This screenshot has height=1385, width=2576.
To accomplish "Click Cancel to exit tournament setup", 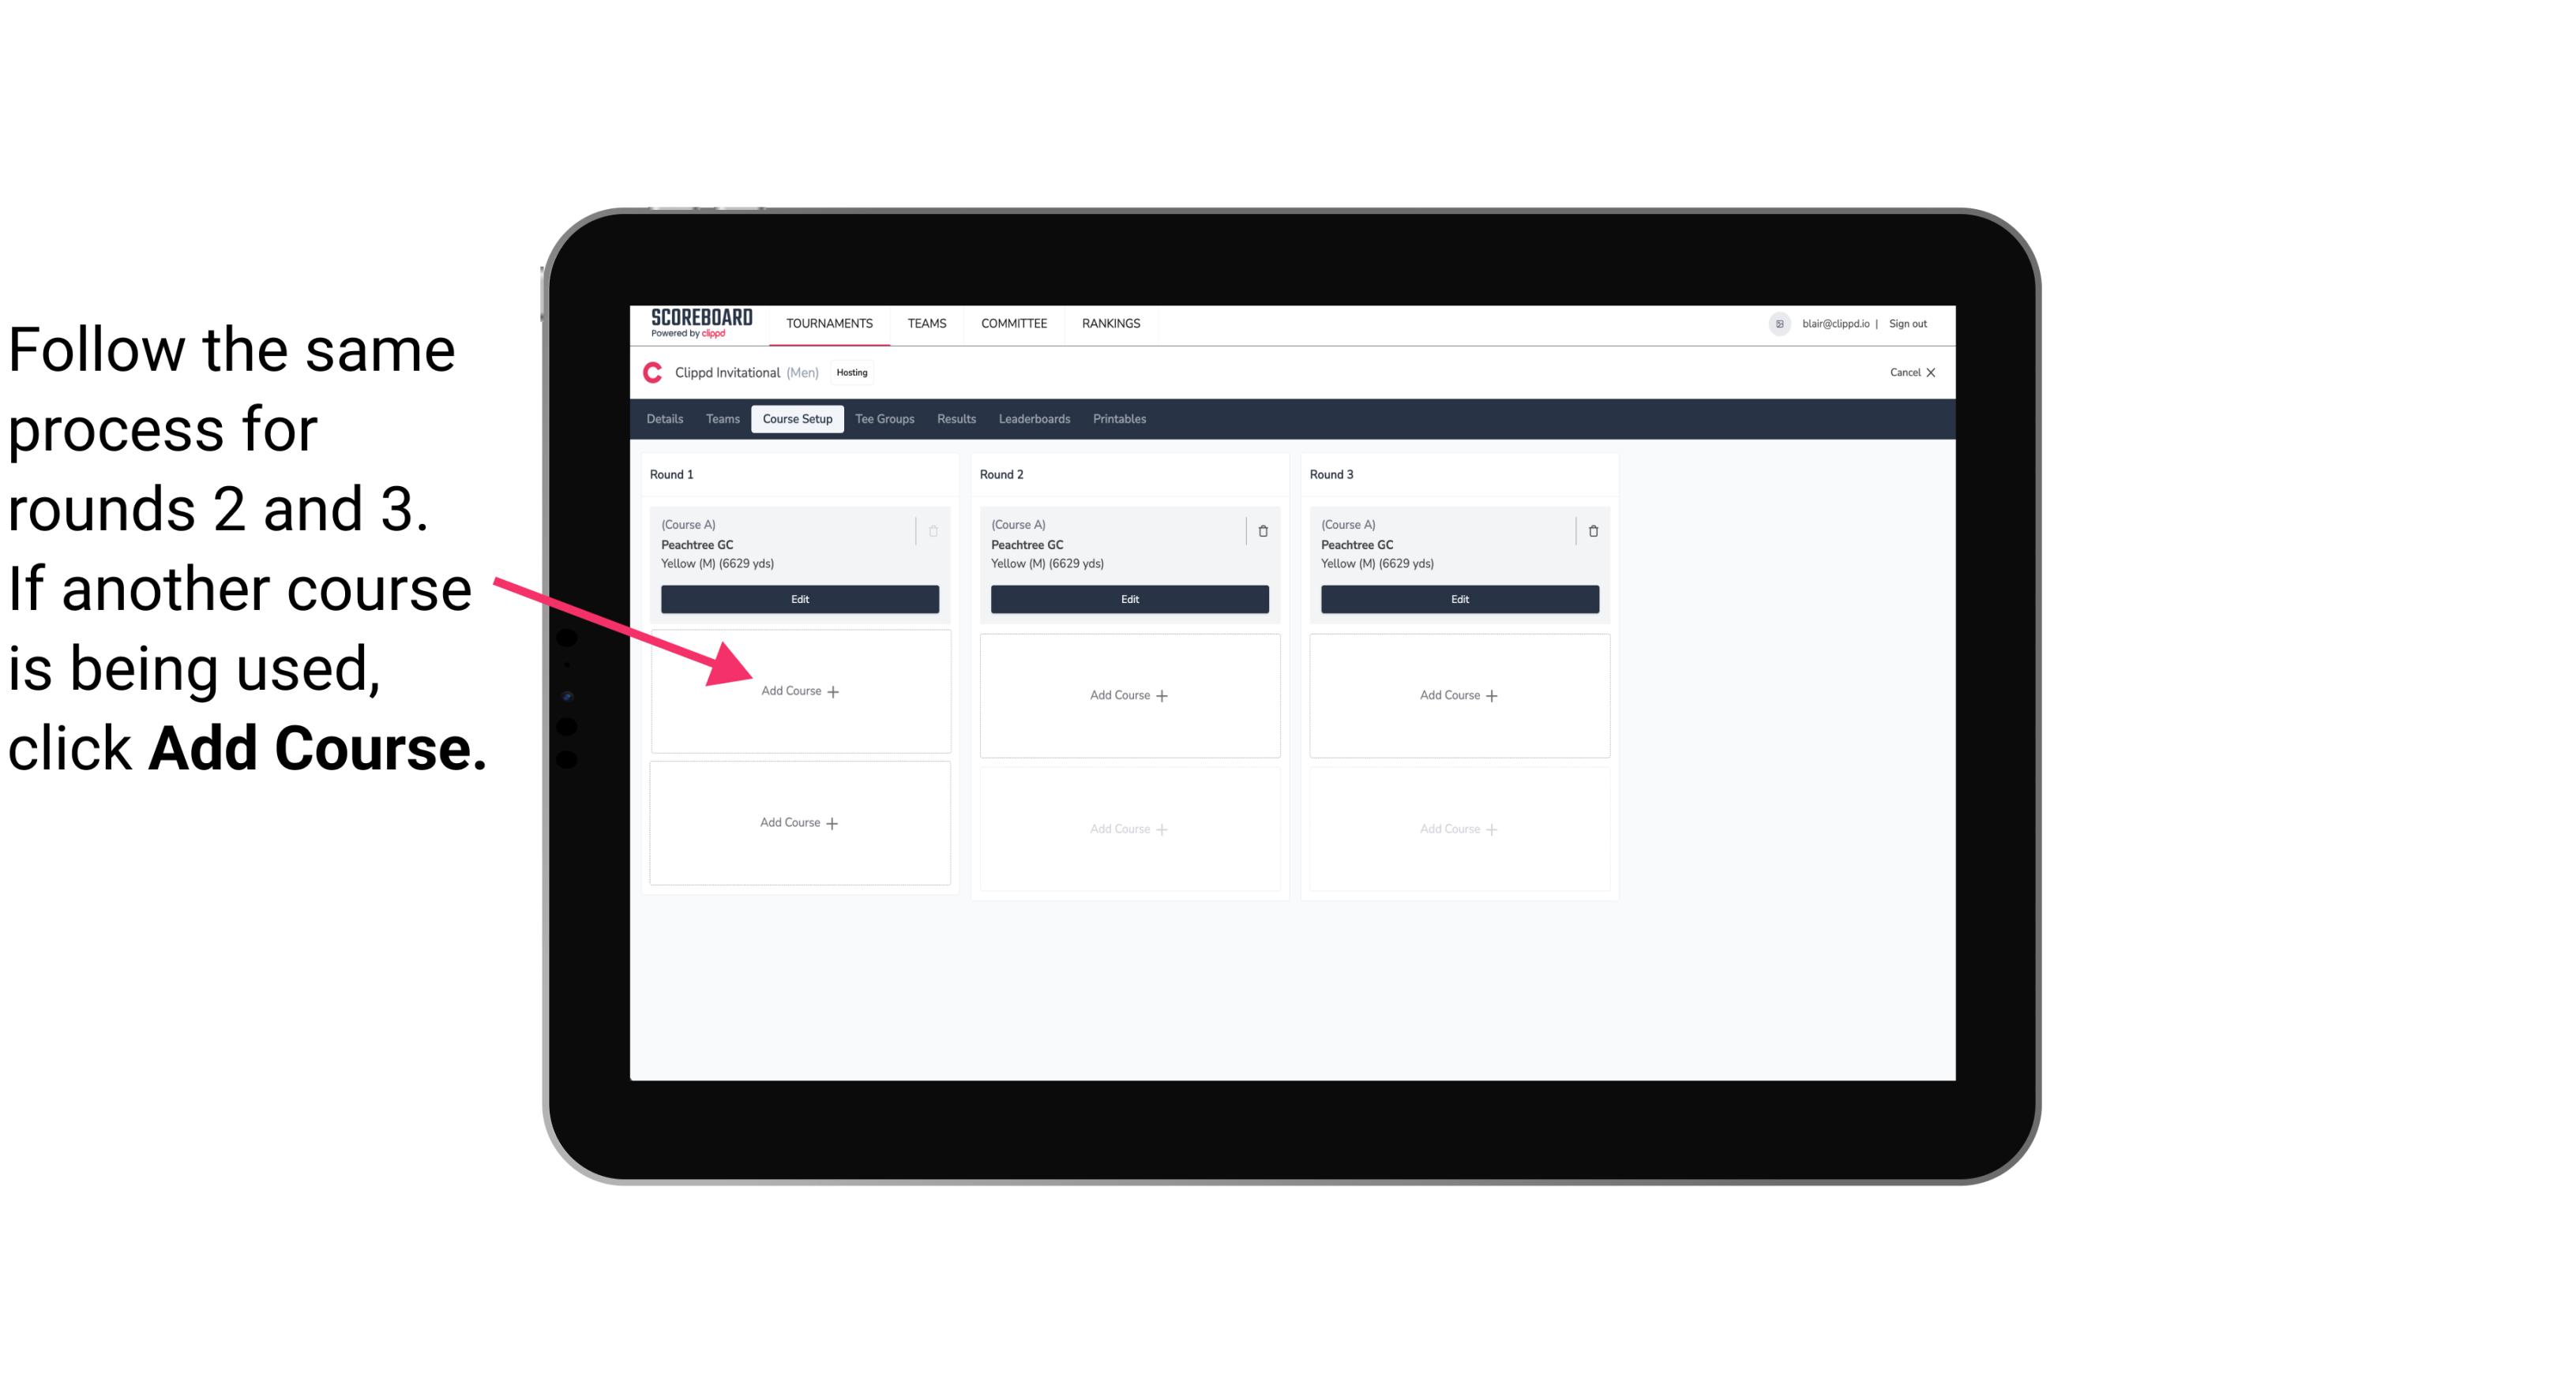I will (x=1906, y=370).
